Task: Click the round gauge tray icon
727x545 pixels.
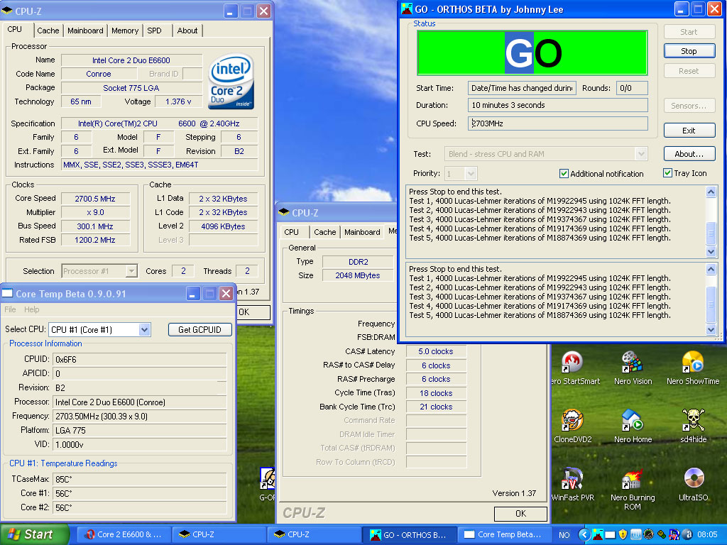Action: pyautogui.click(x=649, y=534)
